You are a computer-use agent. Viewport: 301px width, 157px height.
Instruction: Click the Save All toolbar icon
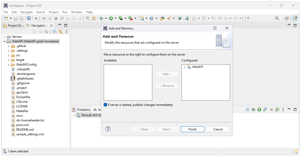coord(22,18)
